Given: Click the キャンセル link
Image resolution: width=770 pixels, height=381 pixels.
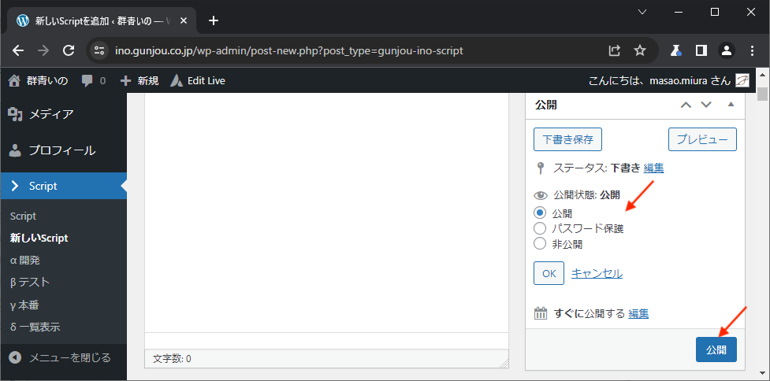Looking at the screenshot, I should tap(597, 273).
